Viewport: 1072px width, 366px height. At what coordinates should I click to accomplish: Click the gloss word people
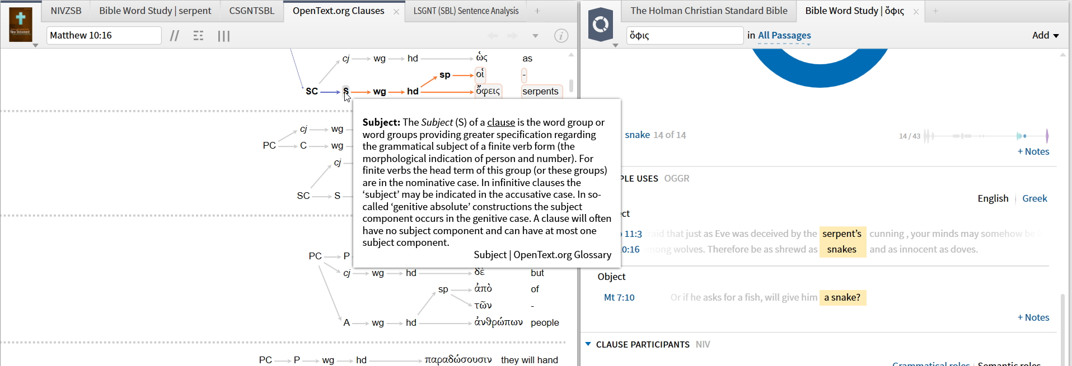point(545,322)
